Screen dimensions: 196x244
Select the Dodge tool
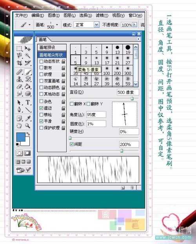coord(28,94)
